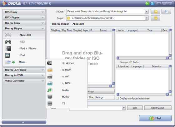Choose to MP4 from the menu

coord(66,83)
